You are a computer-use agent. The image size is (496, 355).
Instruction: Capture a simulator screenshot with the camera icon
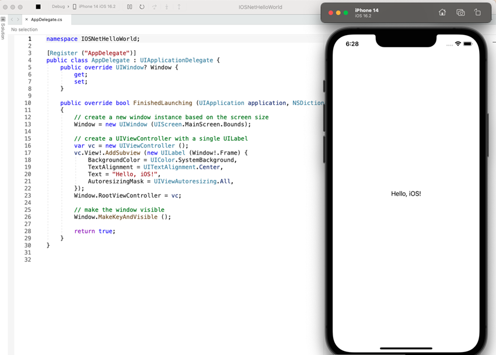coord(460,12)
